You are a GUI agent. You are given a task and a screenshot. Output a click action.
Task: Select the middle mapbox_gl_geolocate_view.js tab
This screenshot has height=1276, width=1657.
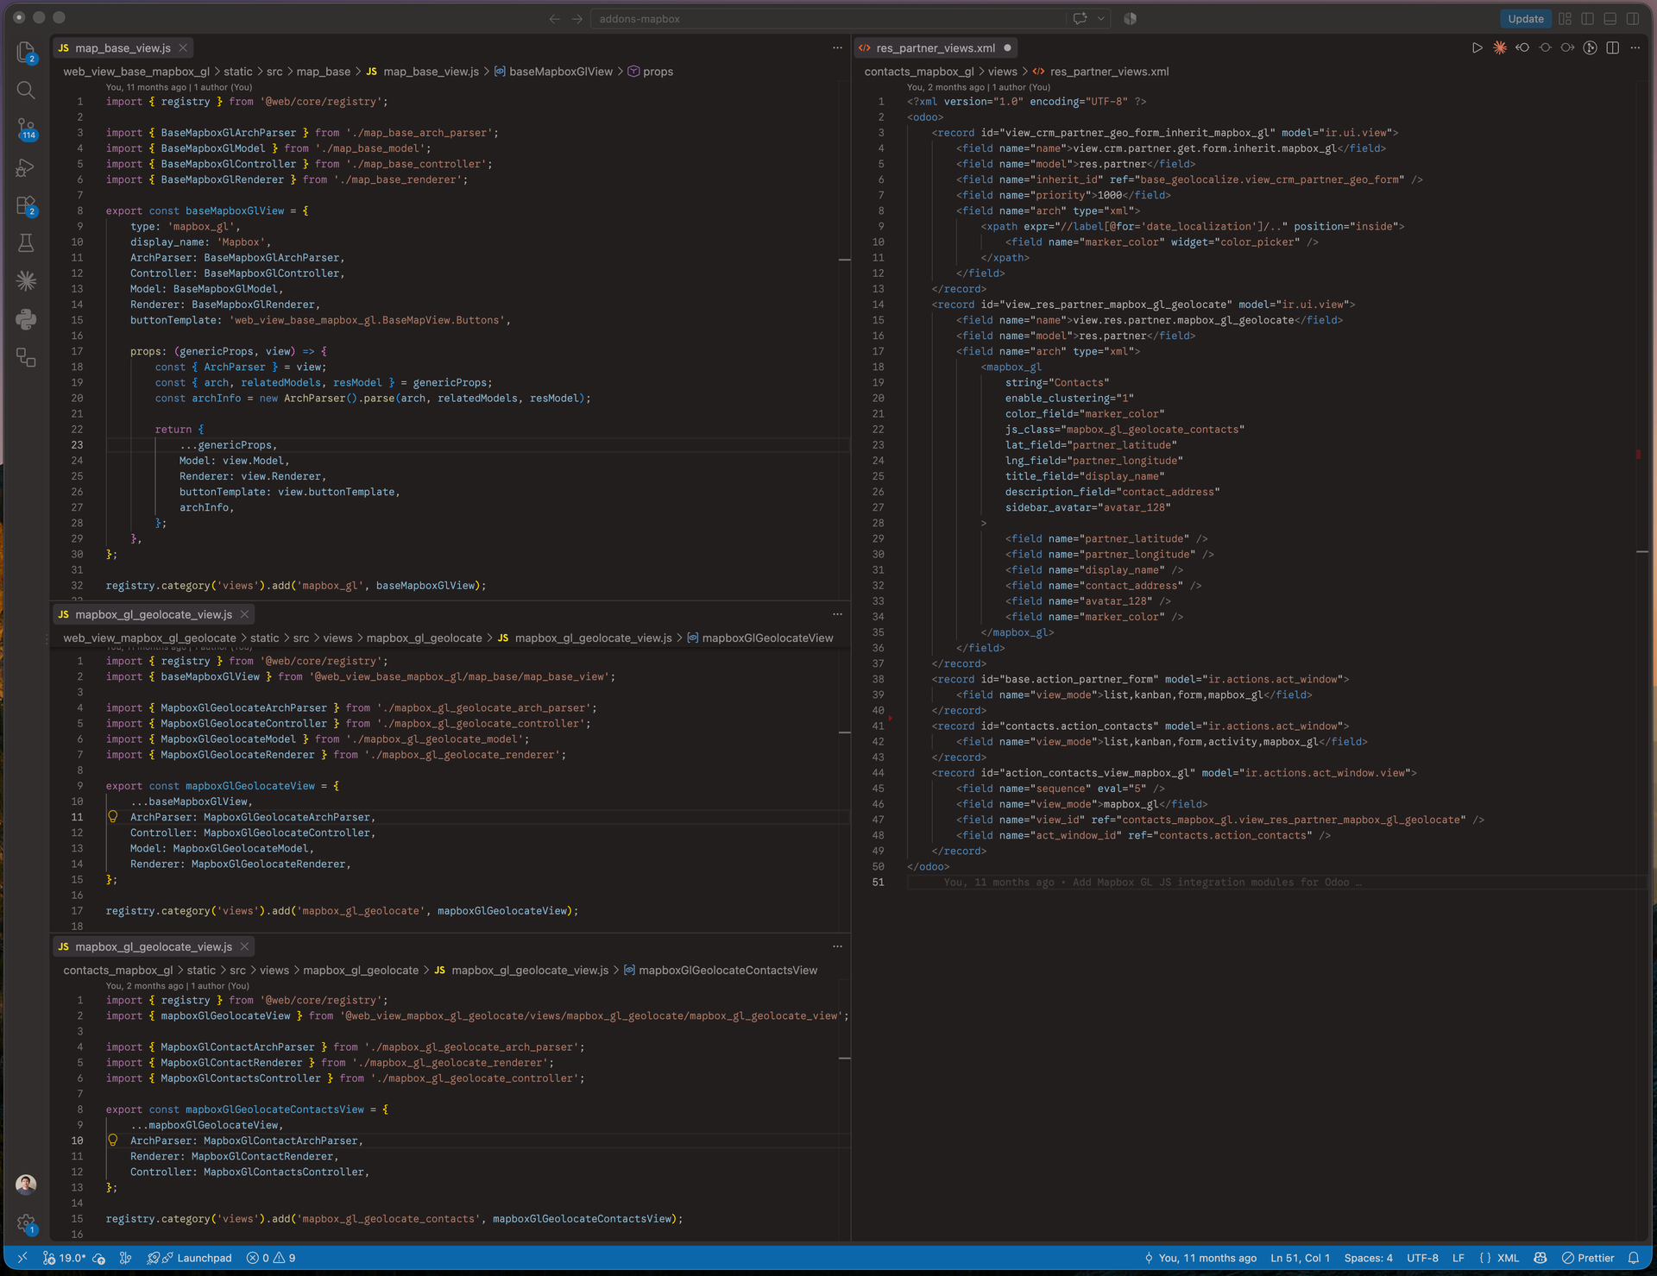point(153,614)
